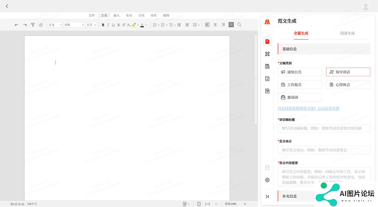378x207 pixels.
Task: Open the 协作 ribbon tab
Action: (154, 15)
